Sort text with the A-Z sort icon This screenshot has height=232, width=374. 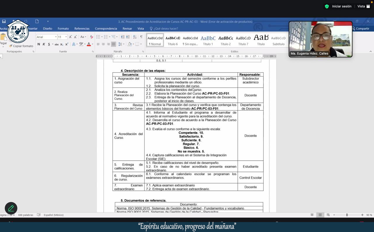pos(135,37)
